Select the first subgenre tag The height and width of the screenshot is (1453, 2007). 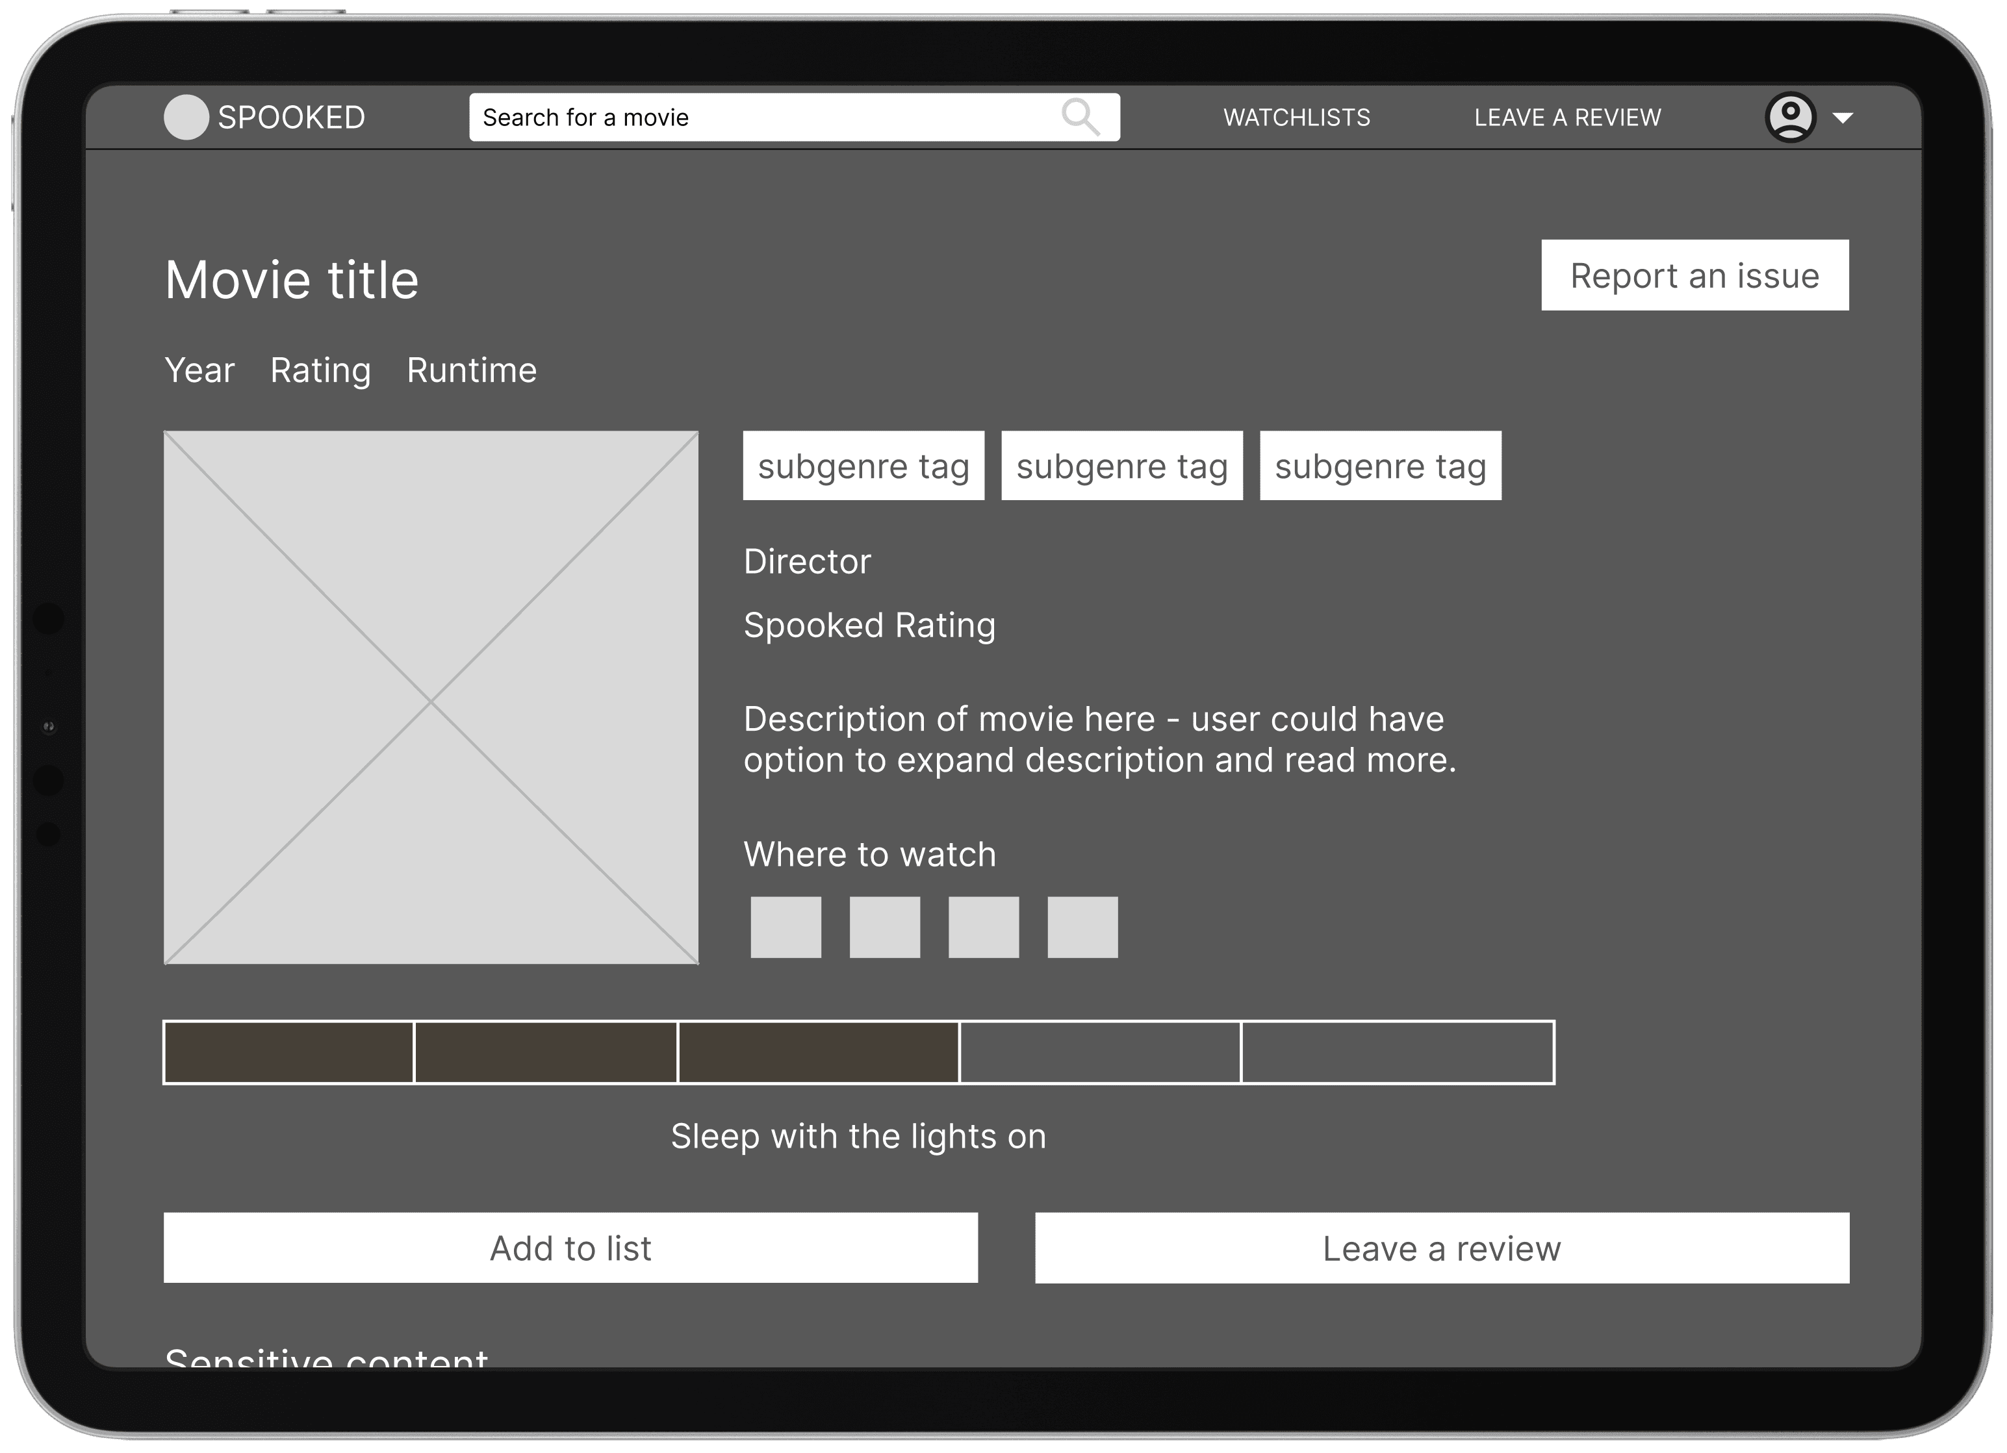(865, 467)
